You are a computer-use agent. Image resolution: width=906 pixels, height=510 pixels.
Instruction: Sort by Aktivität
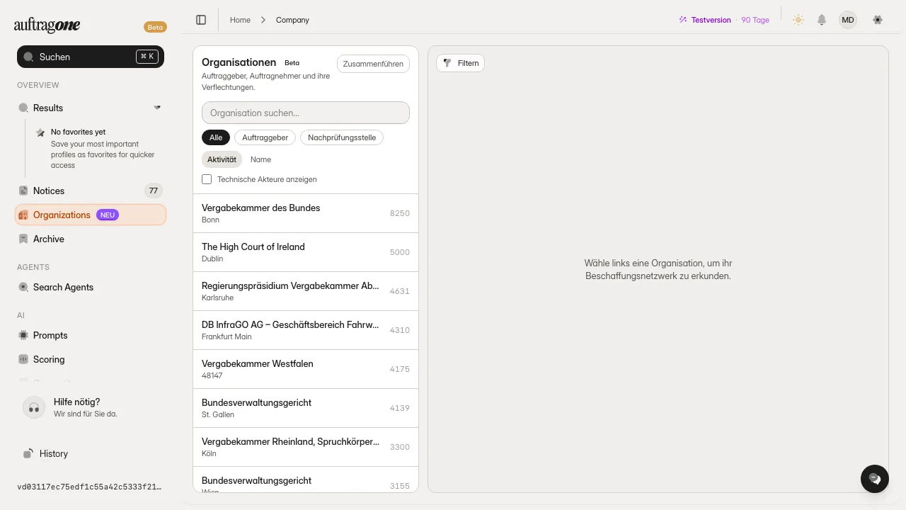222,159
